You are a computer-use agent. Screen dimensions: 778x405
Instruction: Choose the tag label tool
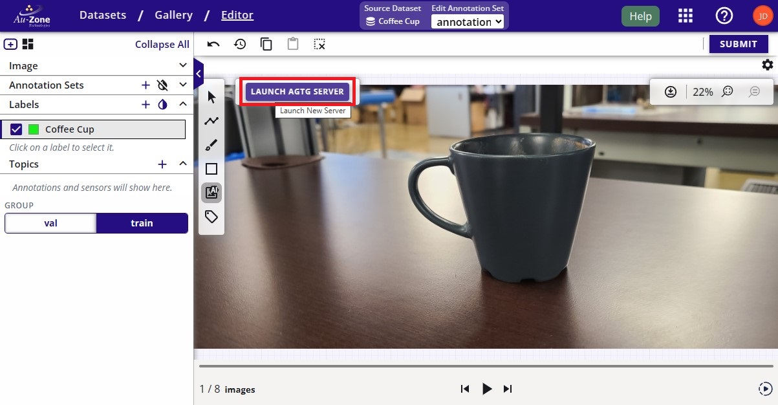point(211,217)
